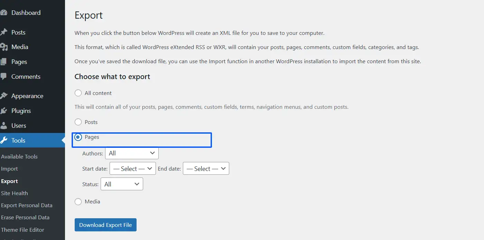Click the Comments speech bubble icon
The image size is (484, 240).
point(3,76)
